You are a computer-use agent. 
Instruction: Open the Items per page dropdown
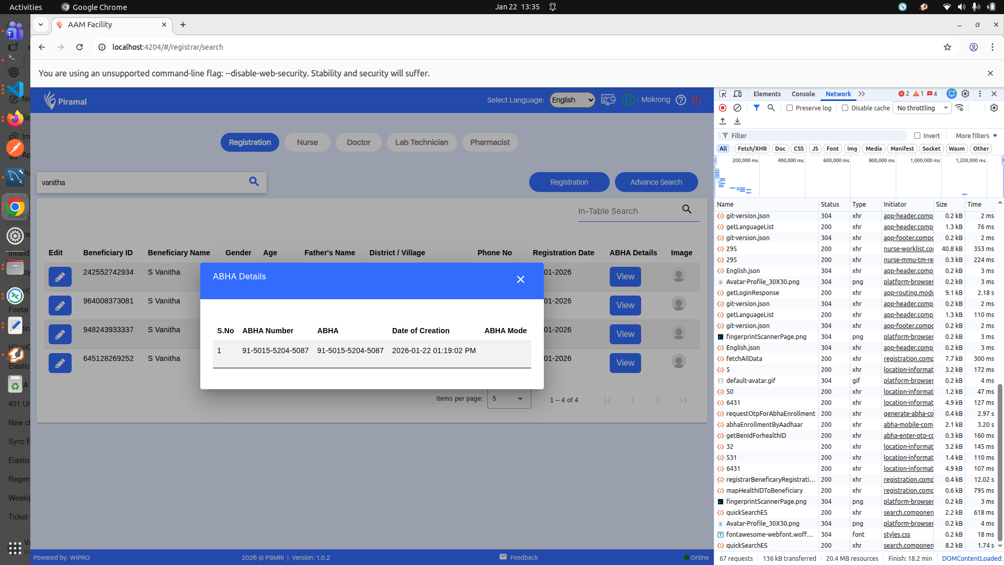pyautogui.click(x=508, y=399)
